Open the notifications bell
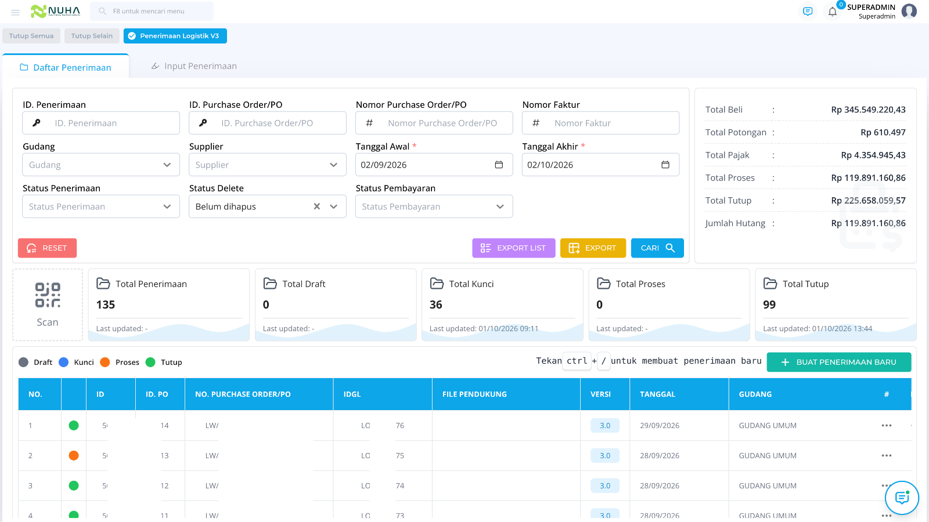Image resolution: width=929 pixels, height=522 pixels. (x=833, y=12)
